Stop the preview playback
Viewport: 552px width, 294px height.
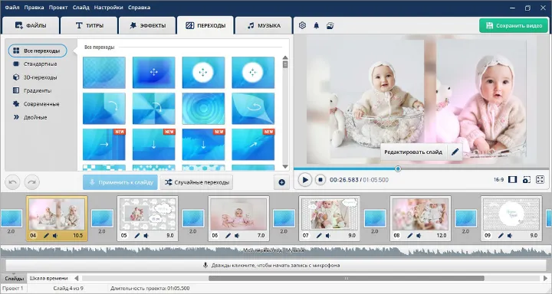(x=320, y=180)
